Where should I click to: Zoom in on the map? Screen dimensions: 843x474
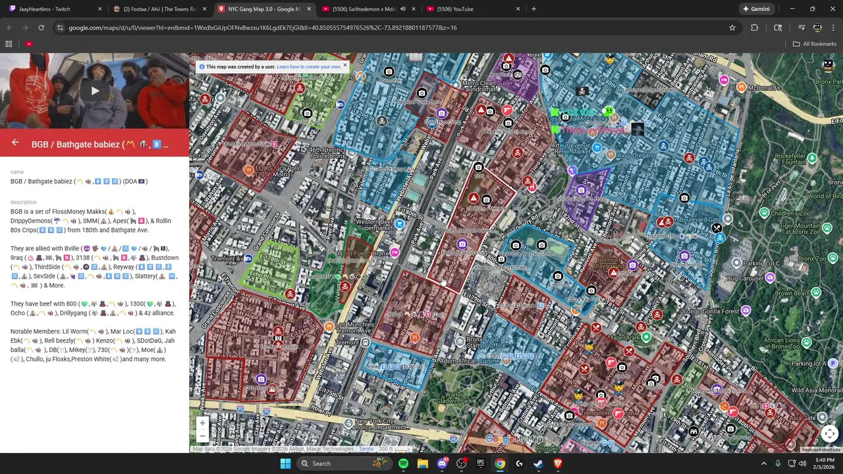(x=202, y=423)
